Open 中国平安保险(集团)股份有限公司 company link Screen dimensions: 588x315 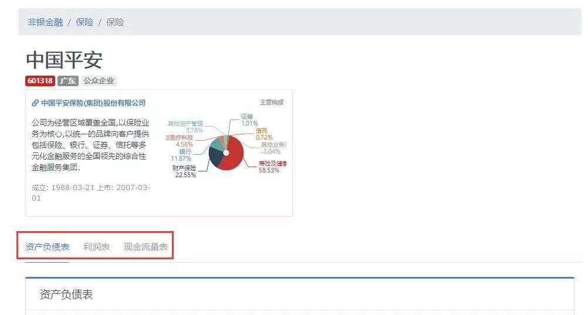click(93, 103)
